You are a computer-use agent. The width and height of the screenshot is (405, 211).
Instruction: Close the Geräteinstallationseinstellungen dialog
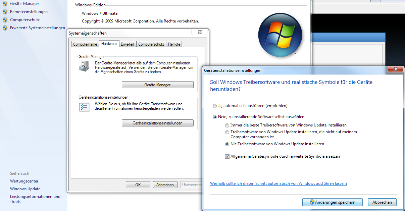tap(395, 69)
